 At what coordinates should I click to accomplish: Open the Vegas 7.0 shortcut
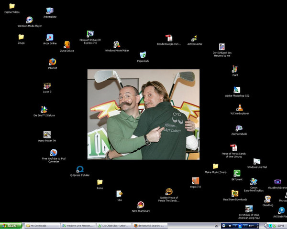tap(195, 181)
